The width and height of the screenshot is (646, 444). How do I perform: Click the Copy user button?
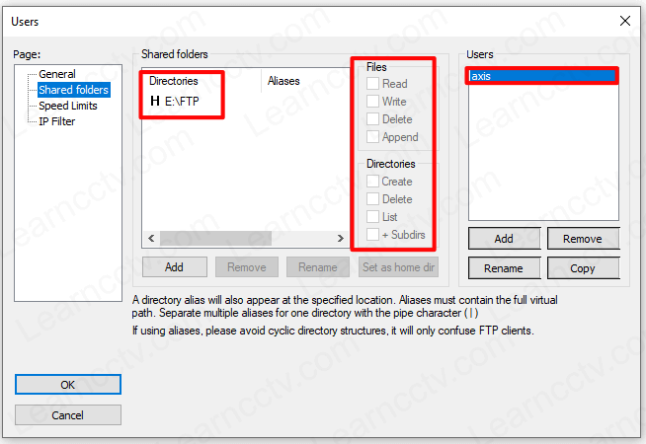(x=582, y=268)
